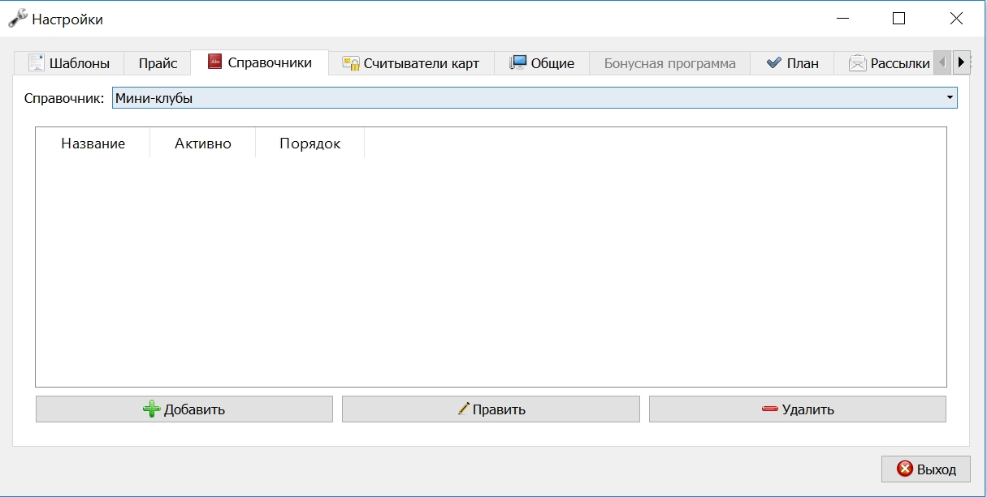Open the Бонусная программа tab

pos(670,63)
